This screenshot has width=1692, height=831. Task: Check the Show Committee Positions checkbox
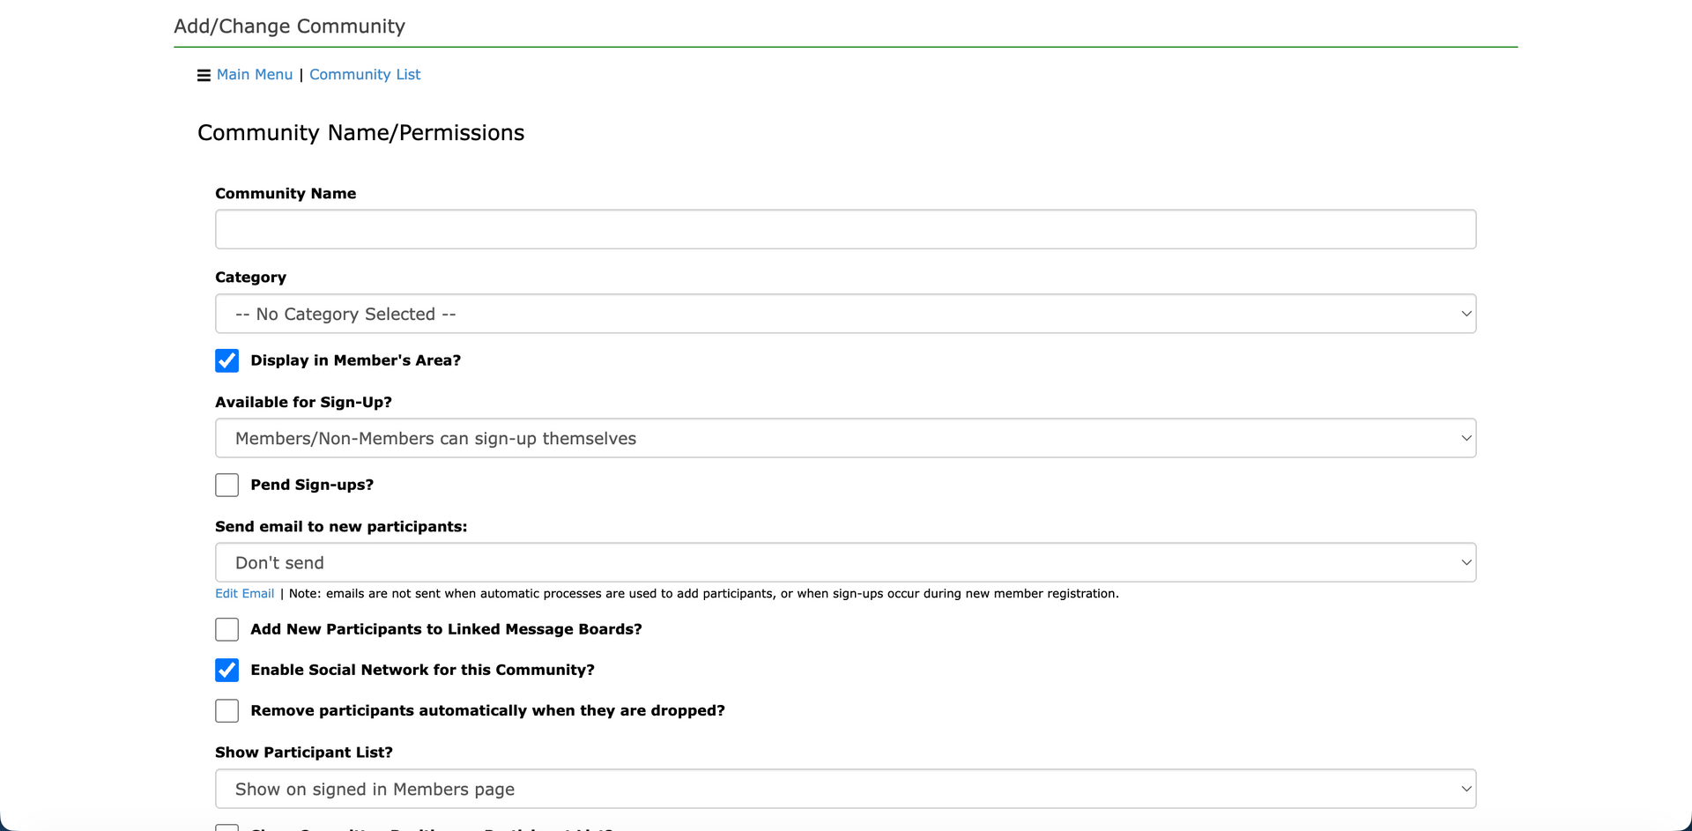point(226,827)
